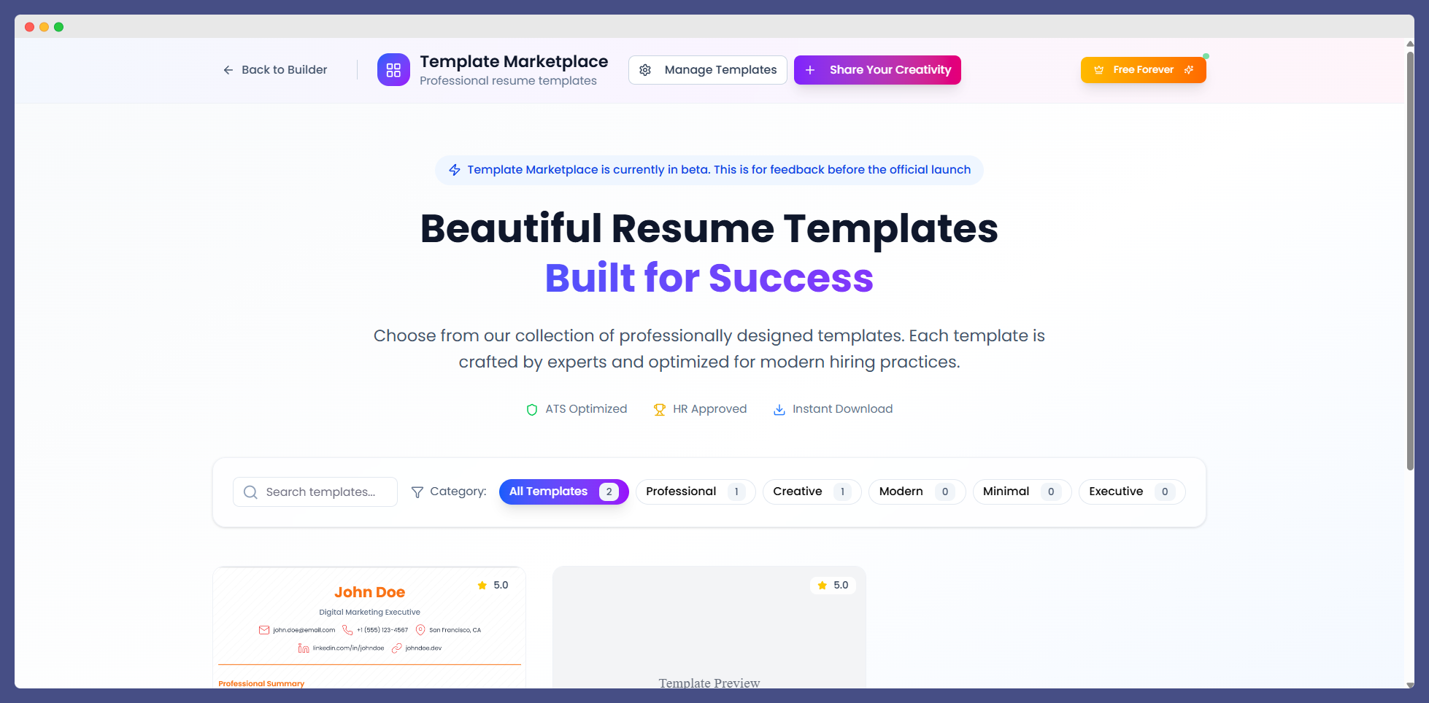Click the HR Approved trophy icon
The height and width of the screenshot is (703, 1429).
[x=660, y=409]
